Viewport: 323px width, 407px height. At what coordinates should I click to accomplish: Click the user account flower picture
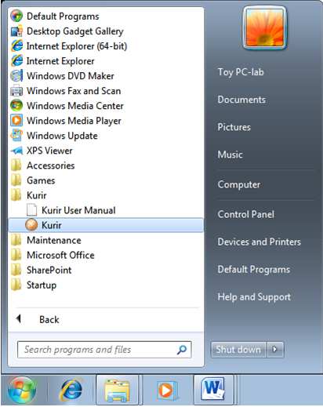coord(265,27)
